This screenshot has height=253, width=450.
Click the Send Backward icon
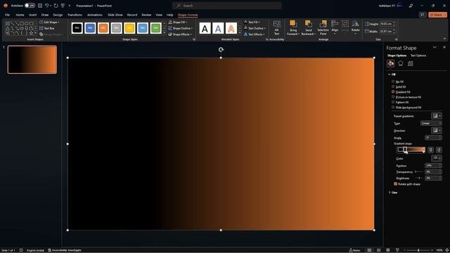(x=309, y=24)
